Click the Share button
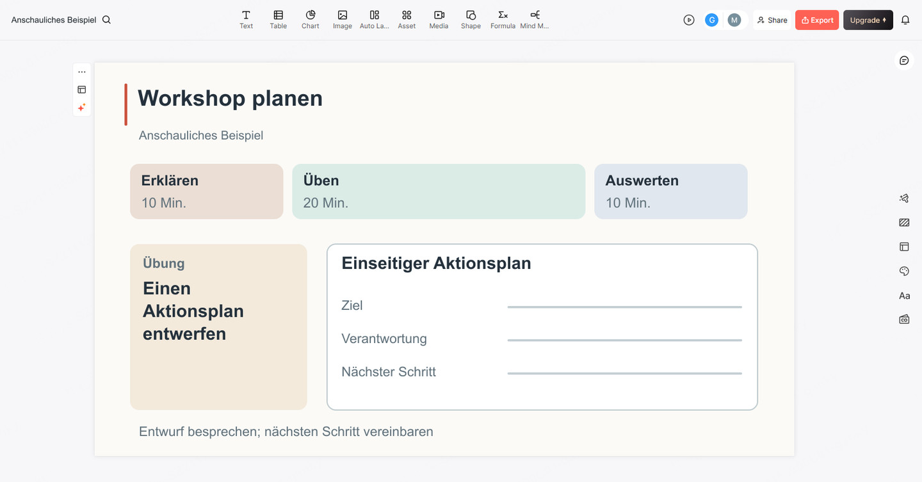 click(x=772, y=20)
